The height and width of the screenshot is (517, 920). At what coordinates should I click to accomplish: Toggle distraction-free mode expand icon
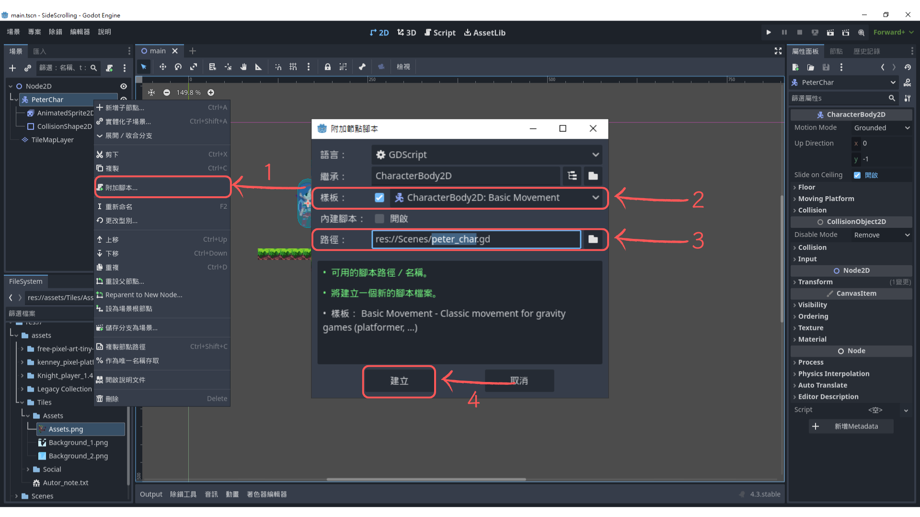point(778,51)
